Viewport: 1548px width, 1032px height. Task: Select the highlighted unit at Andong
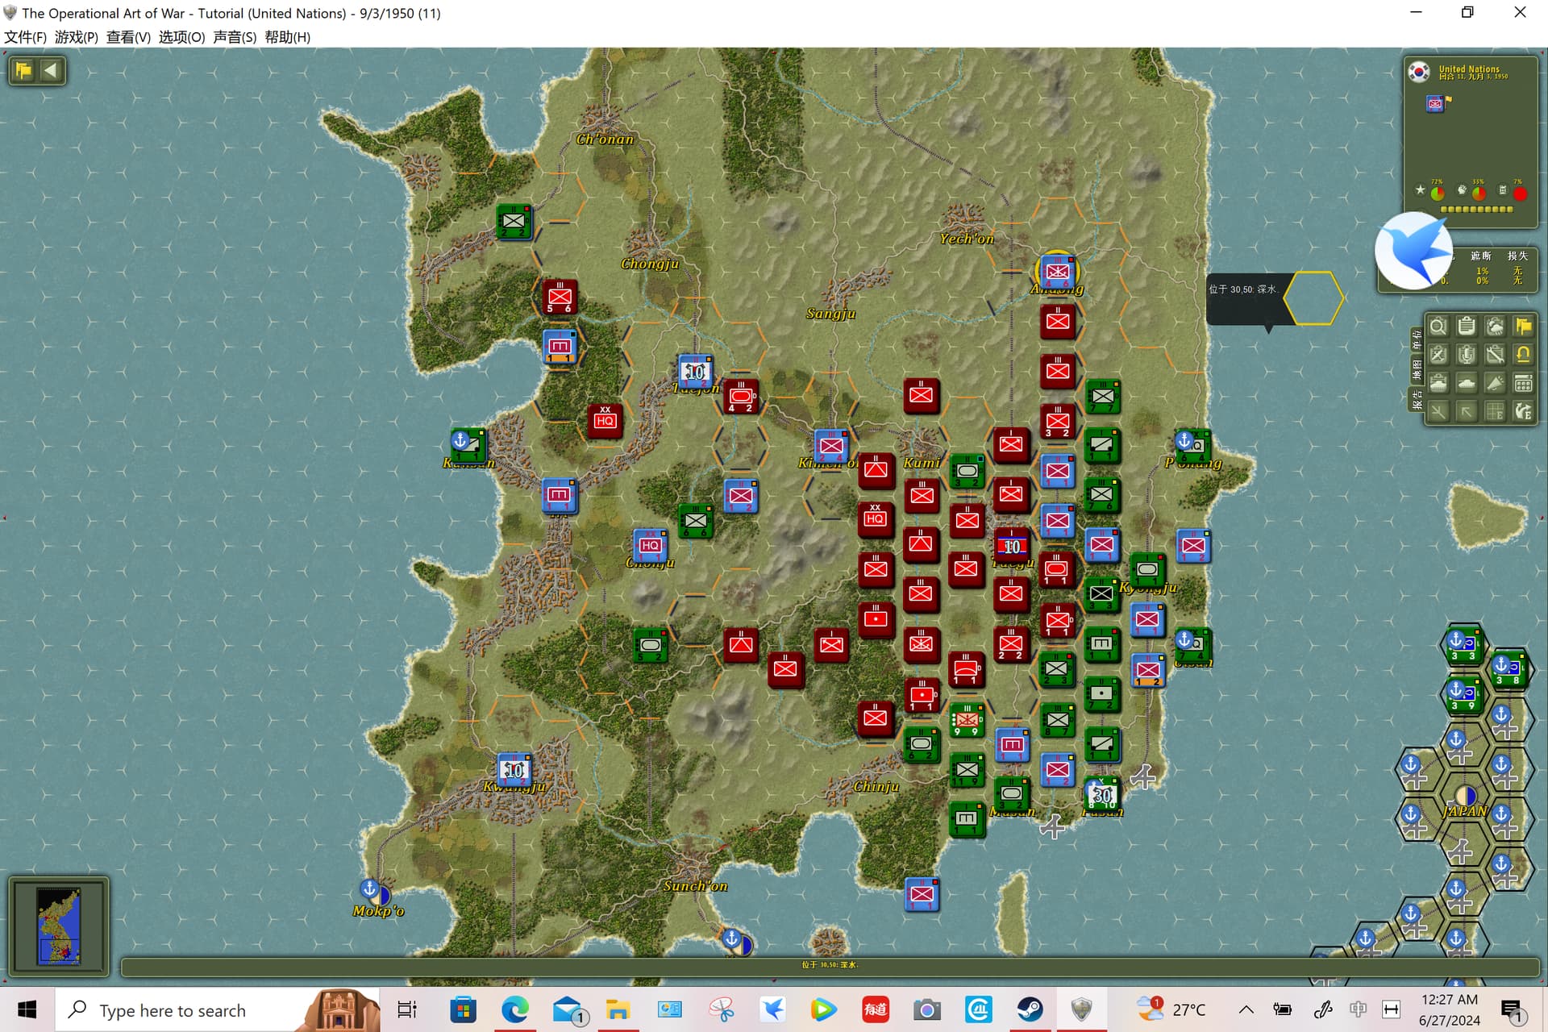1057,272
